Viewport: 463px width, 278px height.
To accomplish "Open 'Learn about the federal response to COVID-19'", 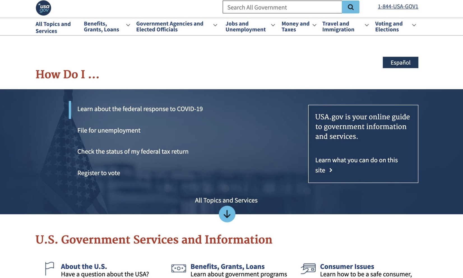I will [x=140, y=109].
